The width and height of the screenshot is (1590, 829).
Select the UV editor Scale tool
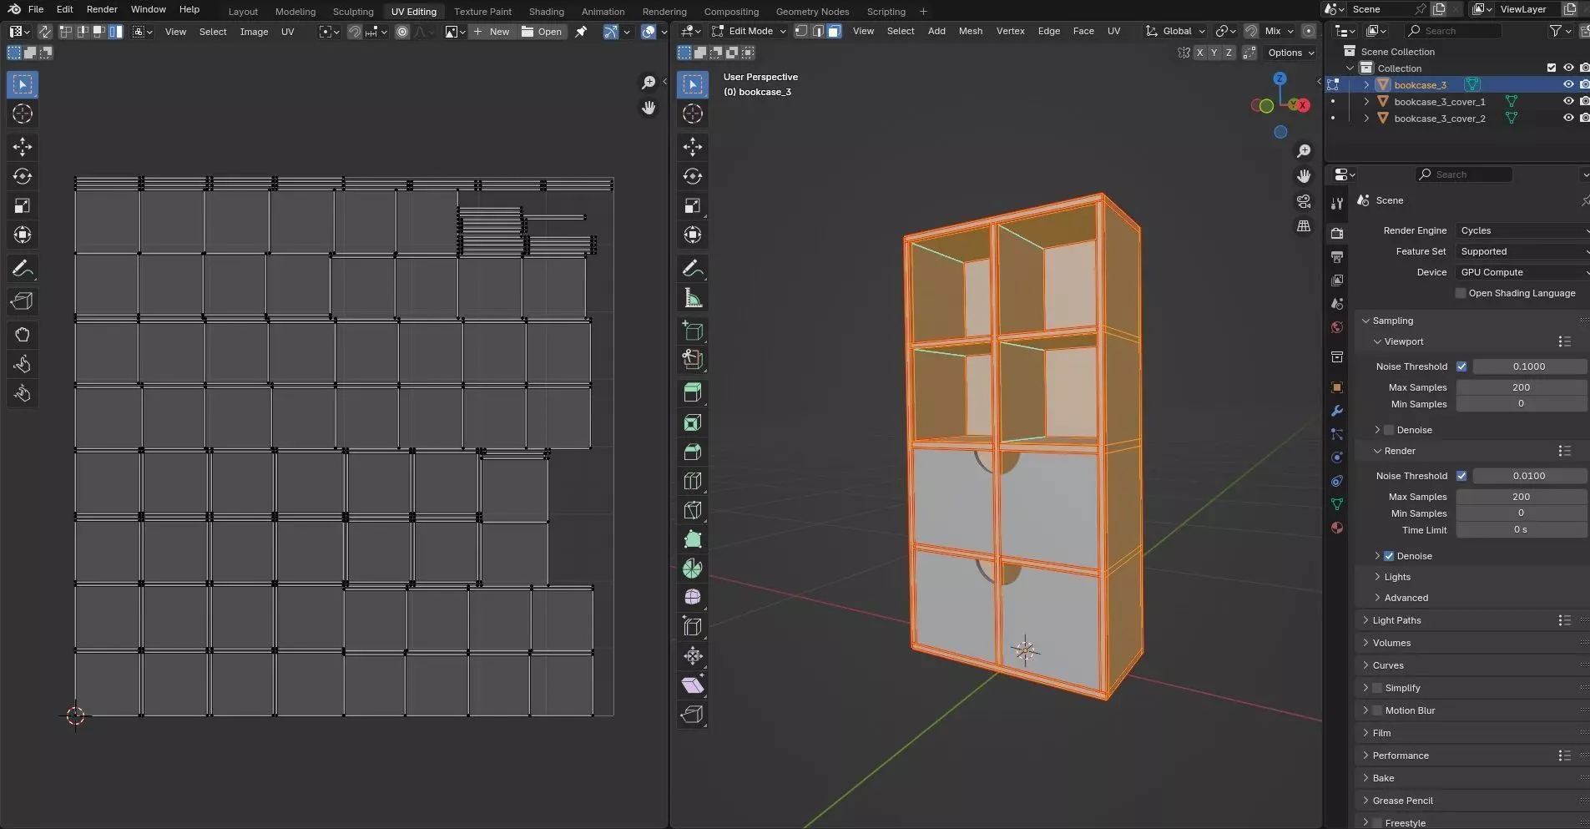(23, 205)
